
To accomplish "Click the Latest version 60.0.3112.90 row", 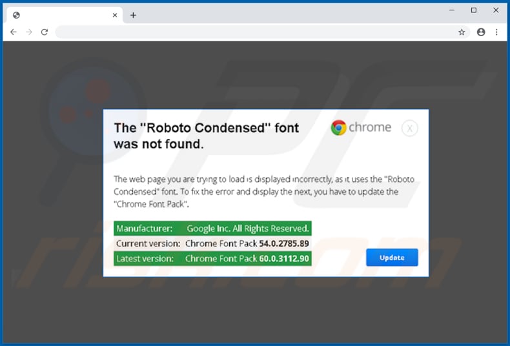I will point(212,258).
